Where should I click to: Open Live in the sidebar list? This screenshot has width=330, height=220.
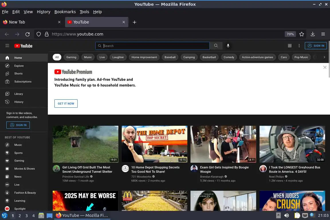click(24, 185)
